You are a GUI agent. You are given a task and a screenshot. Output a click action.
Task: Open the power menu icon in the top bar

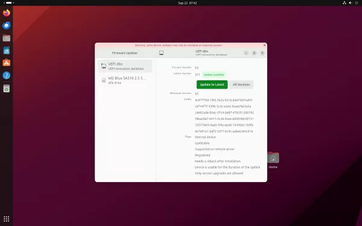tap(357, 3)
